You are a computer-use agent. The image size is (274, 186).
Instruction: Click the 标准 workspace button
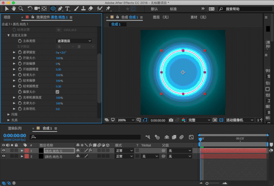tap(173, 9)
